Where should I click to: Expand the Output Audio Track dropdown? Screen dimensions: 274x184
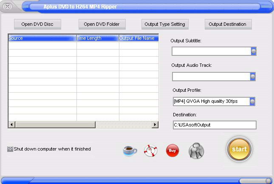(253, 77)
